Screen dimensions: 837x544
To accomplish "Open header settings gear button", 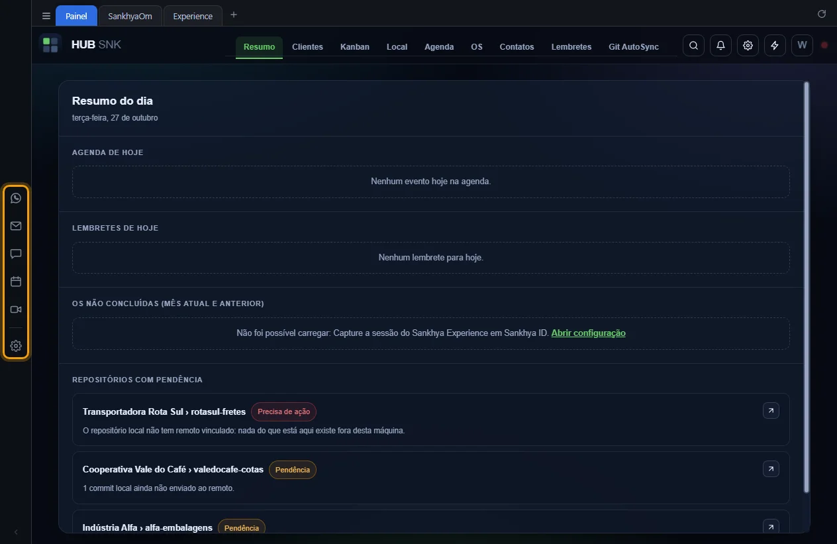I will click(x=748, y=45).
